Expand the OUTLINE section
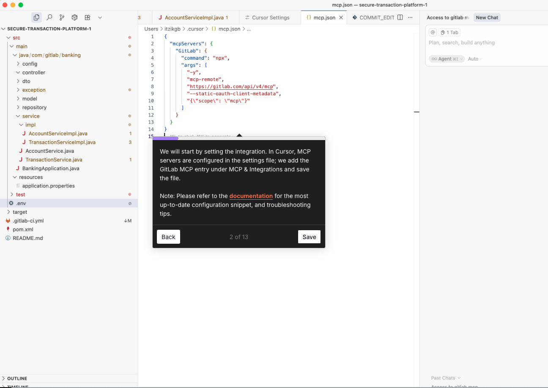 pyautogui.click(x=17, y=379)
